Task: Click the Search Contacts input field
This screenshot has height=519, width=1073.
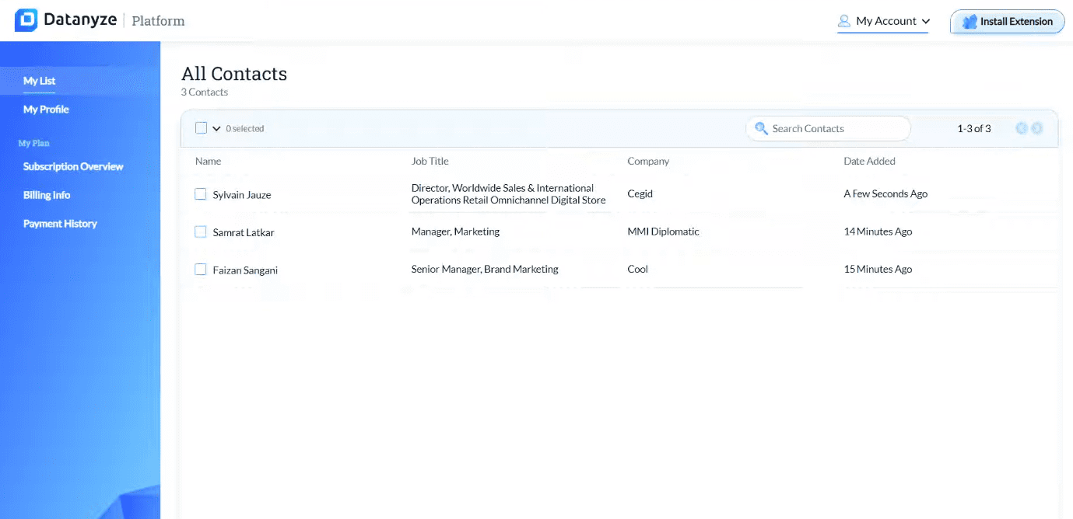Action: tap(828, 128)
